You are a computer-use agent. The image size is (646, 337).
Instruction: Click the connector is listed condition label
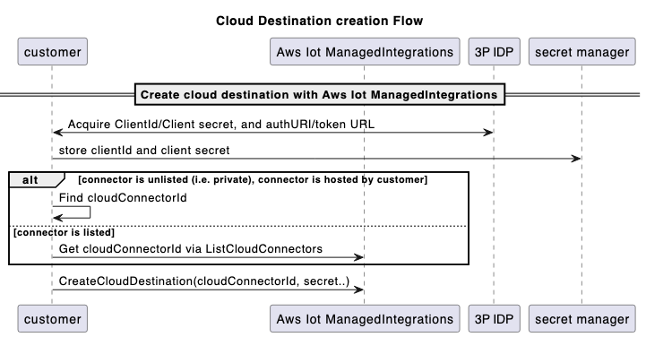[64, 232]
